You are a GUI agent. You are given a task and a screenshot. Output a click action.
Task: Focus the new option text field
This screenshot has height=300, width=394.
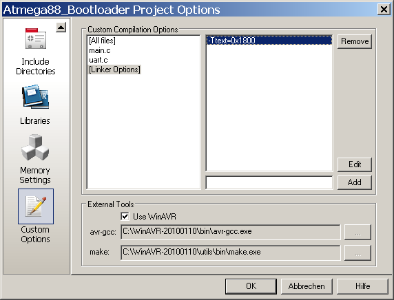(269, 182)
